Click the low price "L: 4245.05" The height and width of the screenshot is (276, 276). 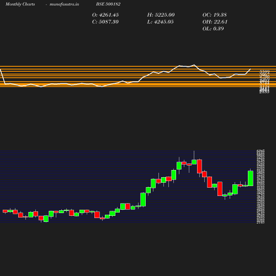(160, 22)
